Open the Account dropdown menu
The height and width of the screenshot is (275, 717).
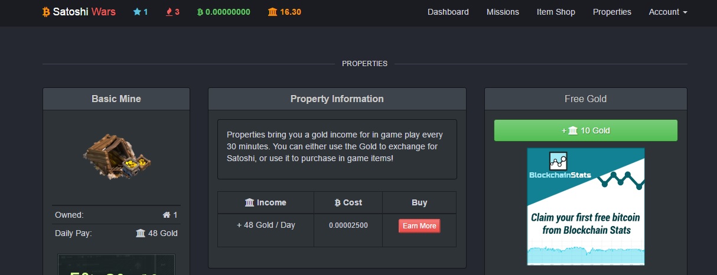click(x=668, y=12)
